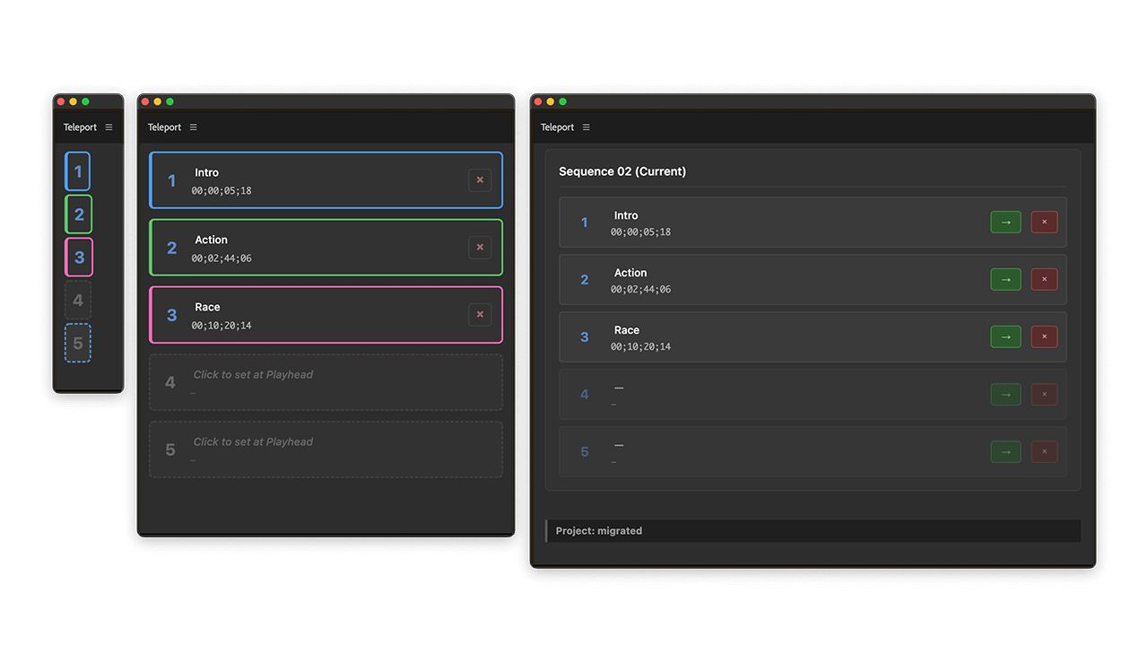Open hamburger menu in the narrow Teleport panel
Screen dimensions: 1148x646
(109, 127)
